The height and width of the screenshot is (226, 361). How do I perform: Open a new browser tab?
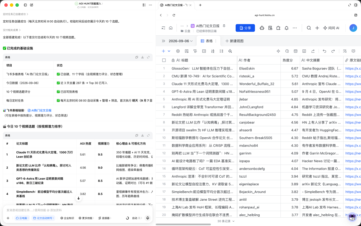(x=200, y=5)
